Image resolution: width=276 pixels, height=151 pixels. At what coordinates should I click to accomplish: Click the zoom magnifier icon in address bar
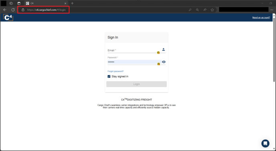(x=197, y=10)
